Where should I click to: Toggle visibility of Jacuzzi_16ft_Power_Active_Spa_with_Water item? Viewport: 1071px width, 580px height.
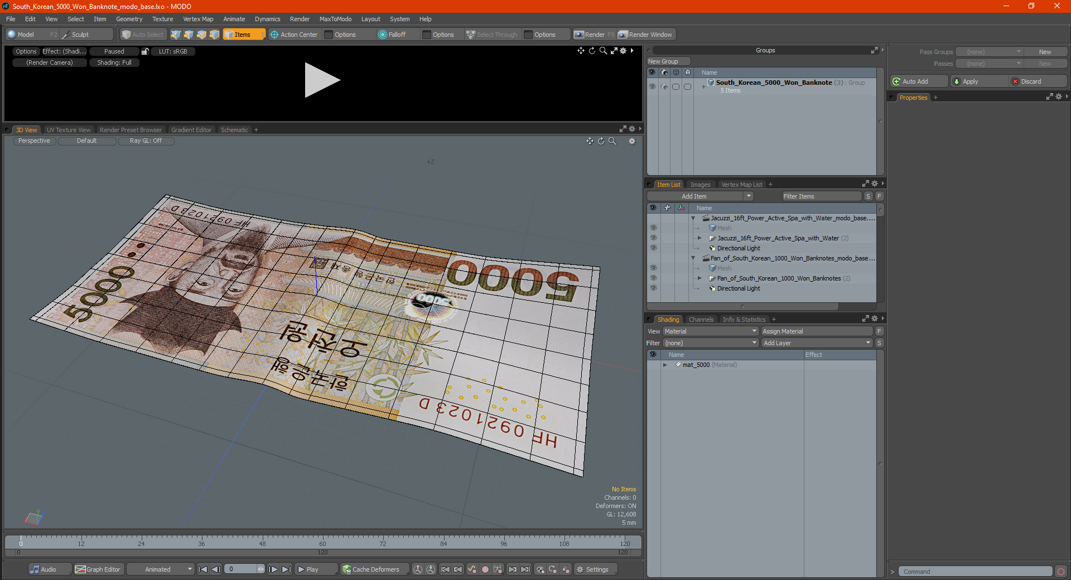click(653, 238)
